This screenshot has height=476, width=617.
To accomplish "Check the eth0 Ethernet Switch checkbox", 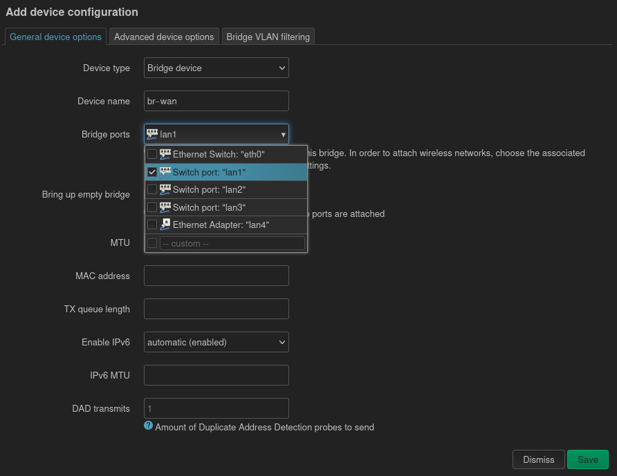I will [152, 155].
